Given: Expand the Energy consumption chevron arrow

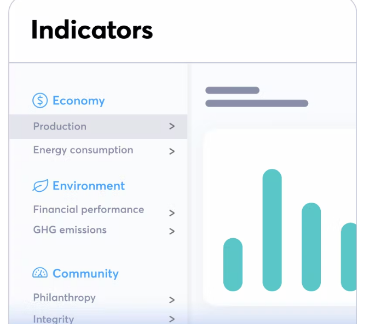Looking at the screenshot, I should 172,151.
